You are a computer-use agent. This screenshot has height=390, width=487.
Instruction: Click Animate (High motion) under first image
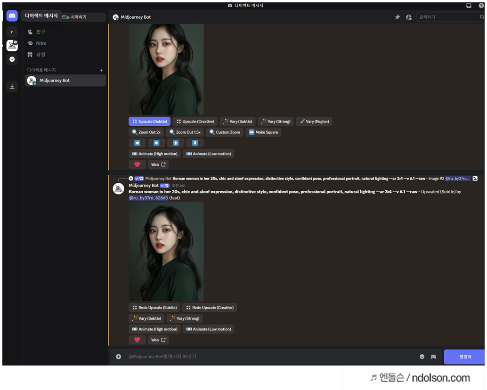click(154, 154)
